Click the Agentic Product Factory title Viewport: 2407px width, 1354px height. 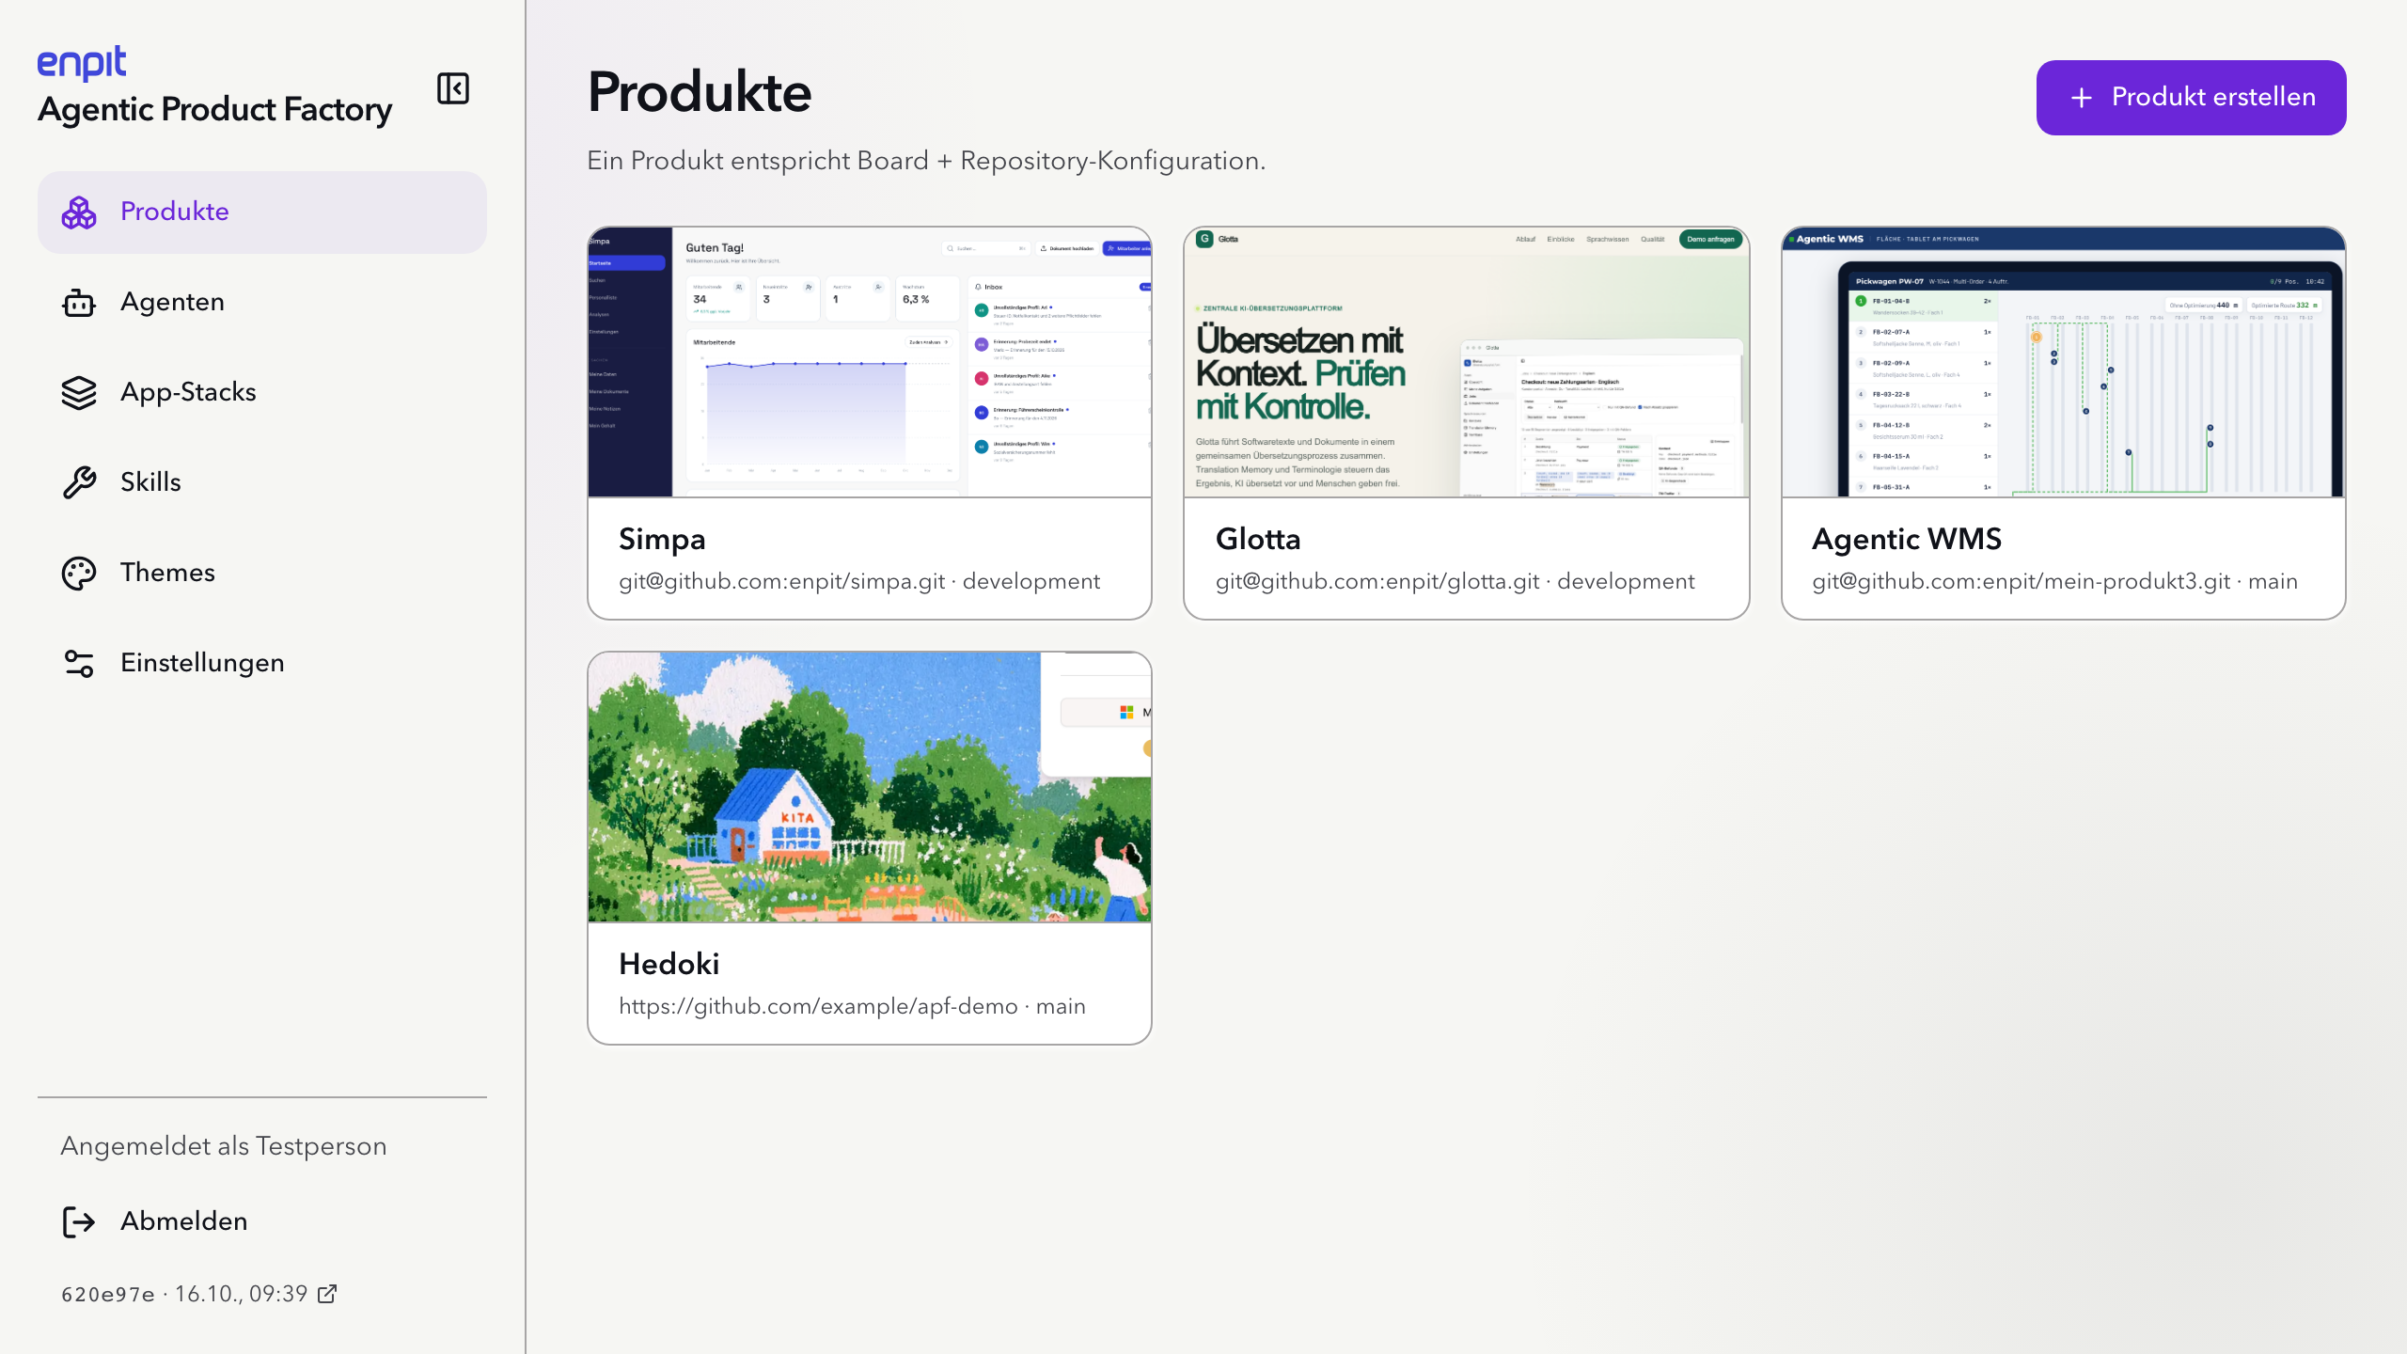pos(215,110)
